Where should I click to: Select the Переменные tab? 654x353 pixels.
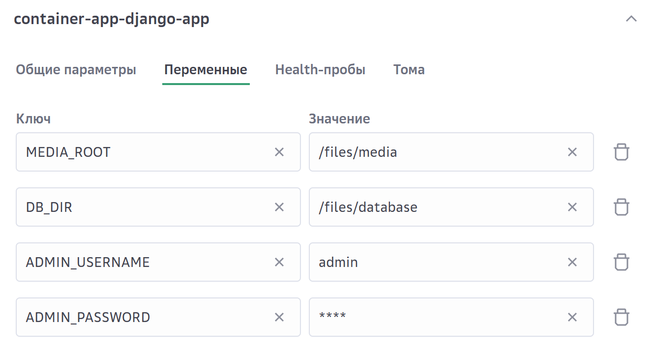tap(206, 70)
